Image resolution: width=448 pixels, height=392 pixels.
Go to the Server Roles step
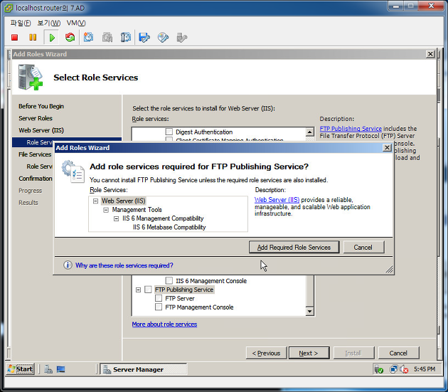(x=36, y=118)
